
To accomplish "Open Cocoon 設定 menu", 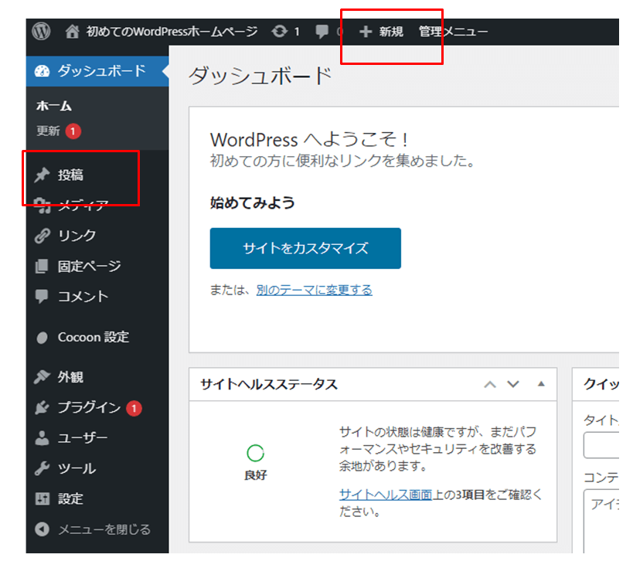I will [94, 338].
